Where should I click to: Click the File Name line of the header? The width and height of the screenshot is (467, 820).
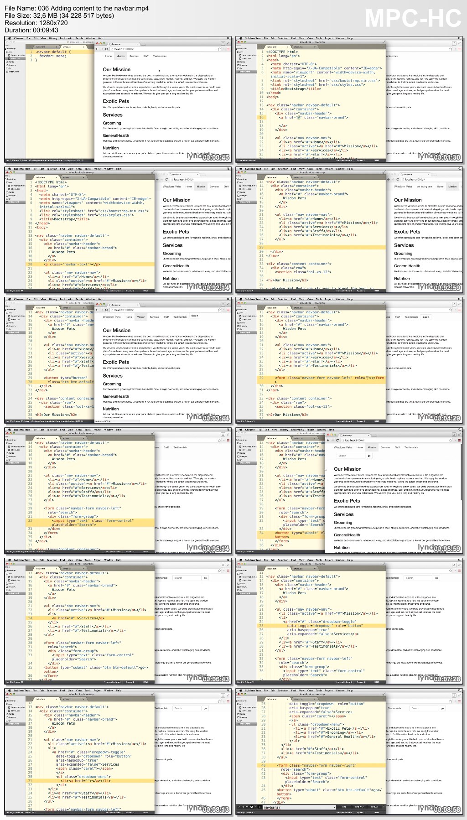click(x=76, y=9)
